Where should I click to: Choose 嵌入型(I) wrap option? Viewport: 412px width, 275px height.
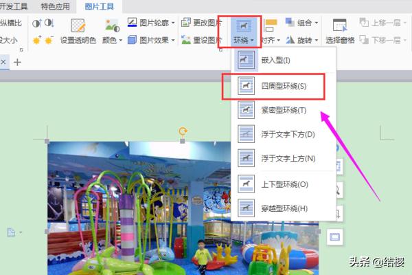click(284, 60)
